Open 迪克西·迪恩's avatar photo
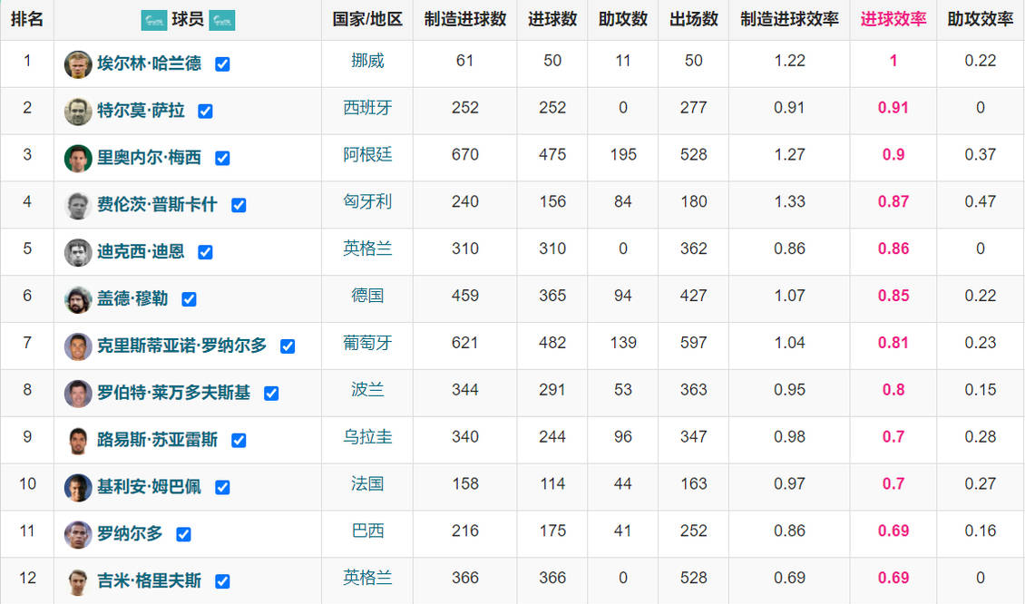 [x=78, y=252]
